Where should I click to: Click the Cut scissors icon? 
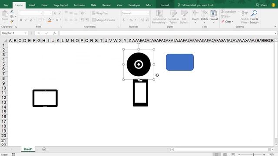[12, 12]
